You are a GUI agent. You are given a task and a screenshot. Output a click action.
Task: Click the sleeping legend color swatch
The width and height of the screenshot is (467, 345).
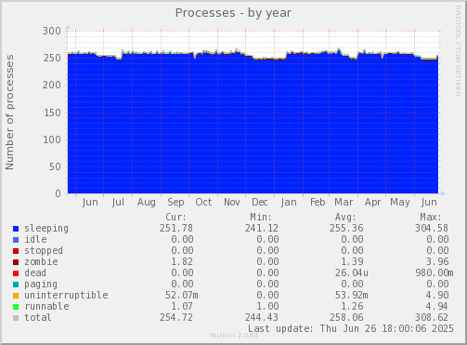tap(16, 229)
